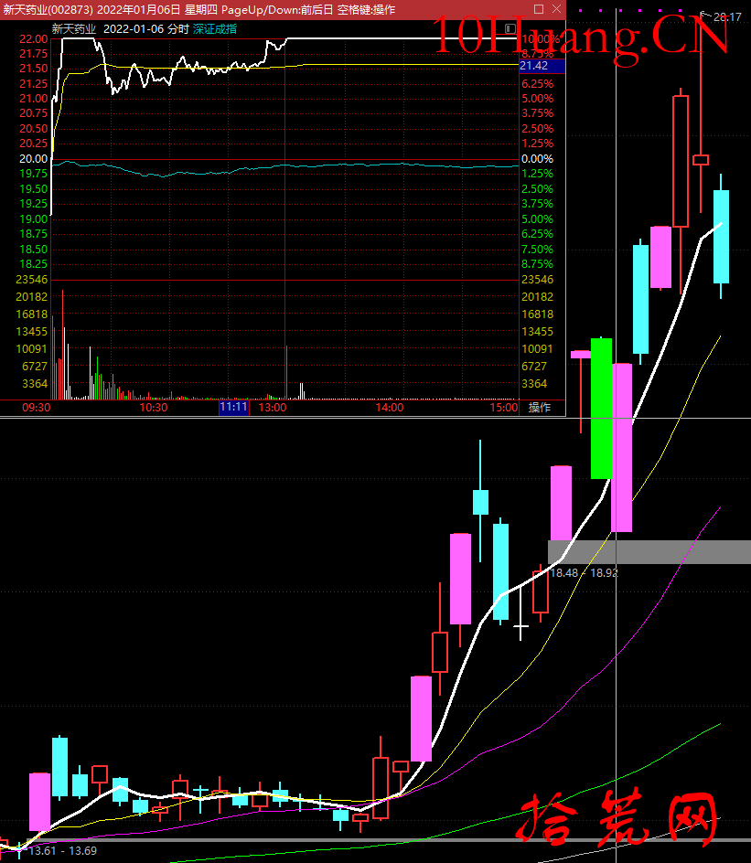
Task: Click the 14:00 time axis label
Action: click(390, 408)
